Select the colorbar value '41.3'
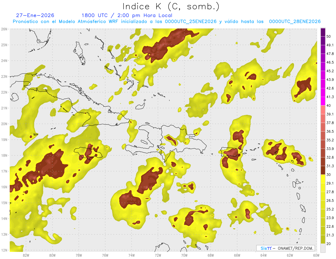The width and height of the screenshot is (336, 259). pyautogui.click(x=330, y=97)
